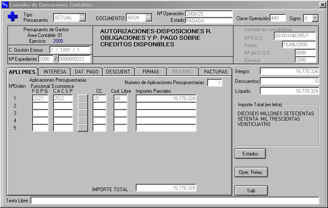Click the Salir button to exit
This screenshot has height=208, width=328.
click(251, 191)
